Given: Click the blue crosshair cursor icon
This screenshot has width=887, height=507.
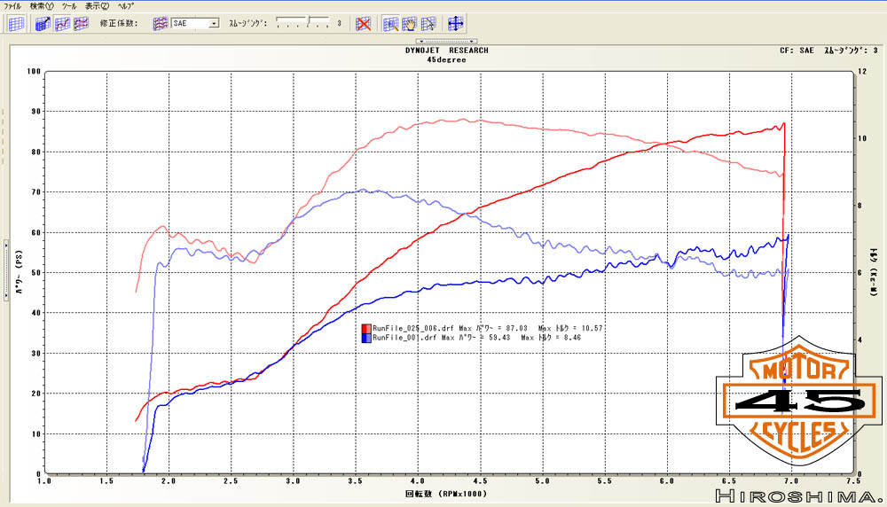Looking at the screenshot, I should point(456,24).
